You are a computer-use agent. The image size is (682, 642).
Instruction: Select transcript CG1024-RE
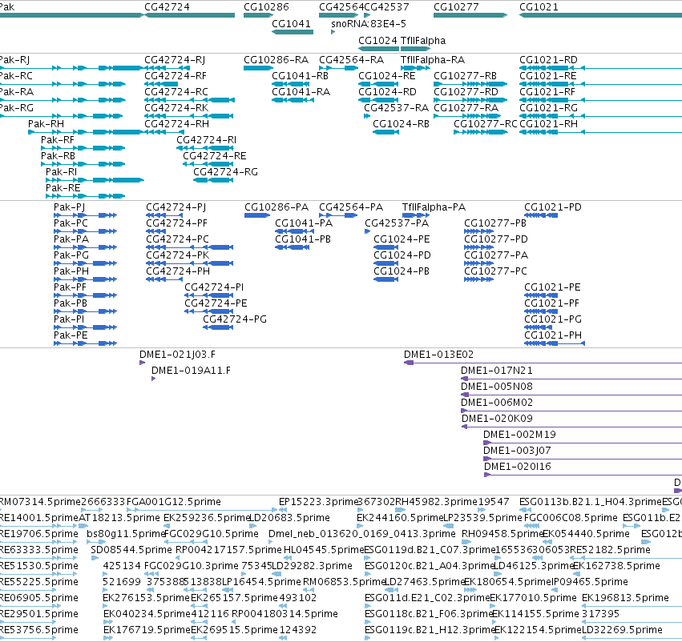[x=378, y=84]
